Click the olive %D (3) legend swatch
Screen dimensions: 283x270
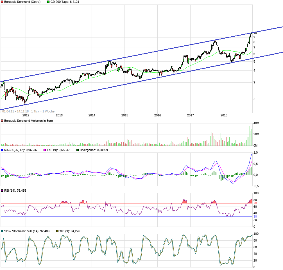(57, 231)
